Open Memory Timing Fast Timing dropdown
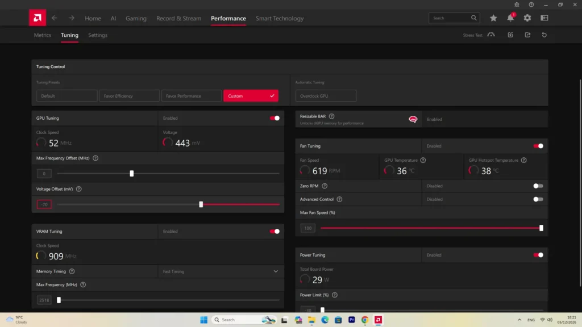Image resolution: width=582 pixels, height=327 pixels. tap(221, 271)
